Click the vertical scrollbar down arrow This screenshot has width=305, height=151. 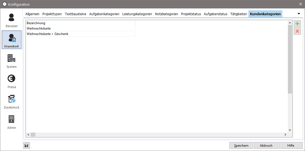coord(290,130)
